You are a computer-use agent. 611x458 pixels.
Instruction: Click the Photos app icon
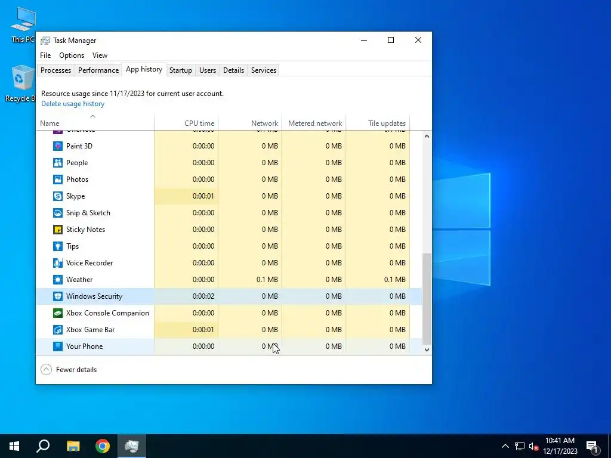pyautogui.click(x=58, y=180)
